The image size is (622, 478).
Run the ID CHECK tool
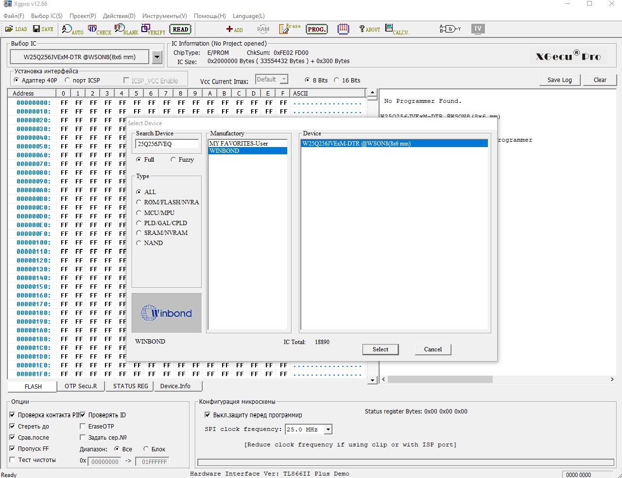pyautogui.click(x=99, y=30)
